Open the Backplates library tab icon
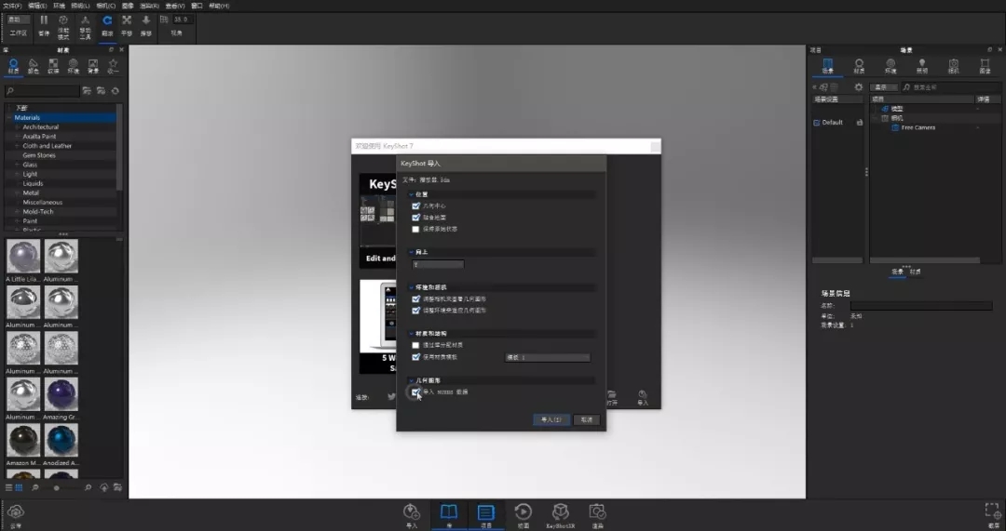 click(x=93, y=63)
